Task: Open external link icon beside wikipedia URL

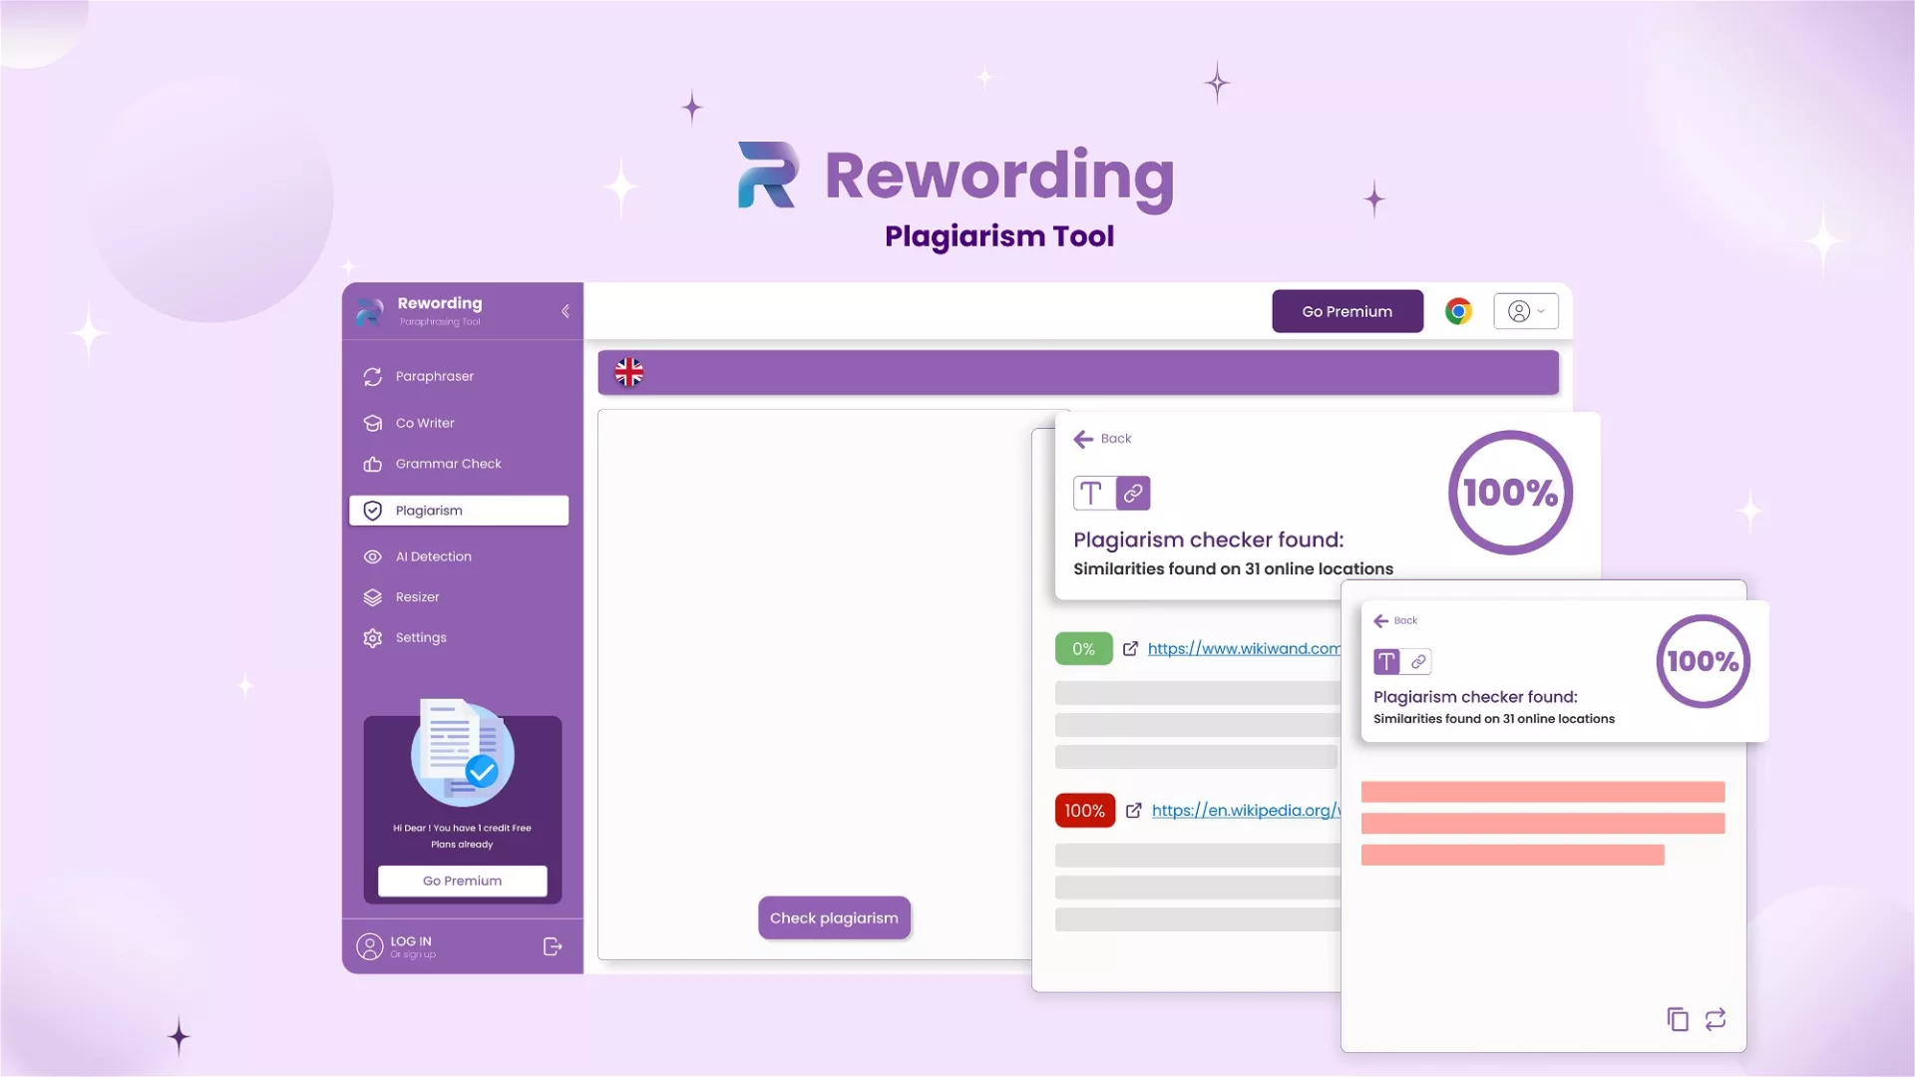Action: pyautogui.click(x=1134, y=811)
